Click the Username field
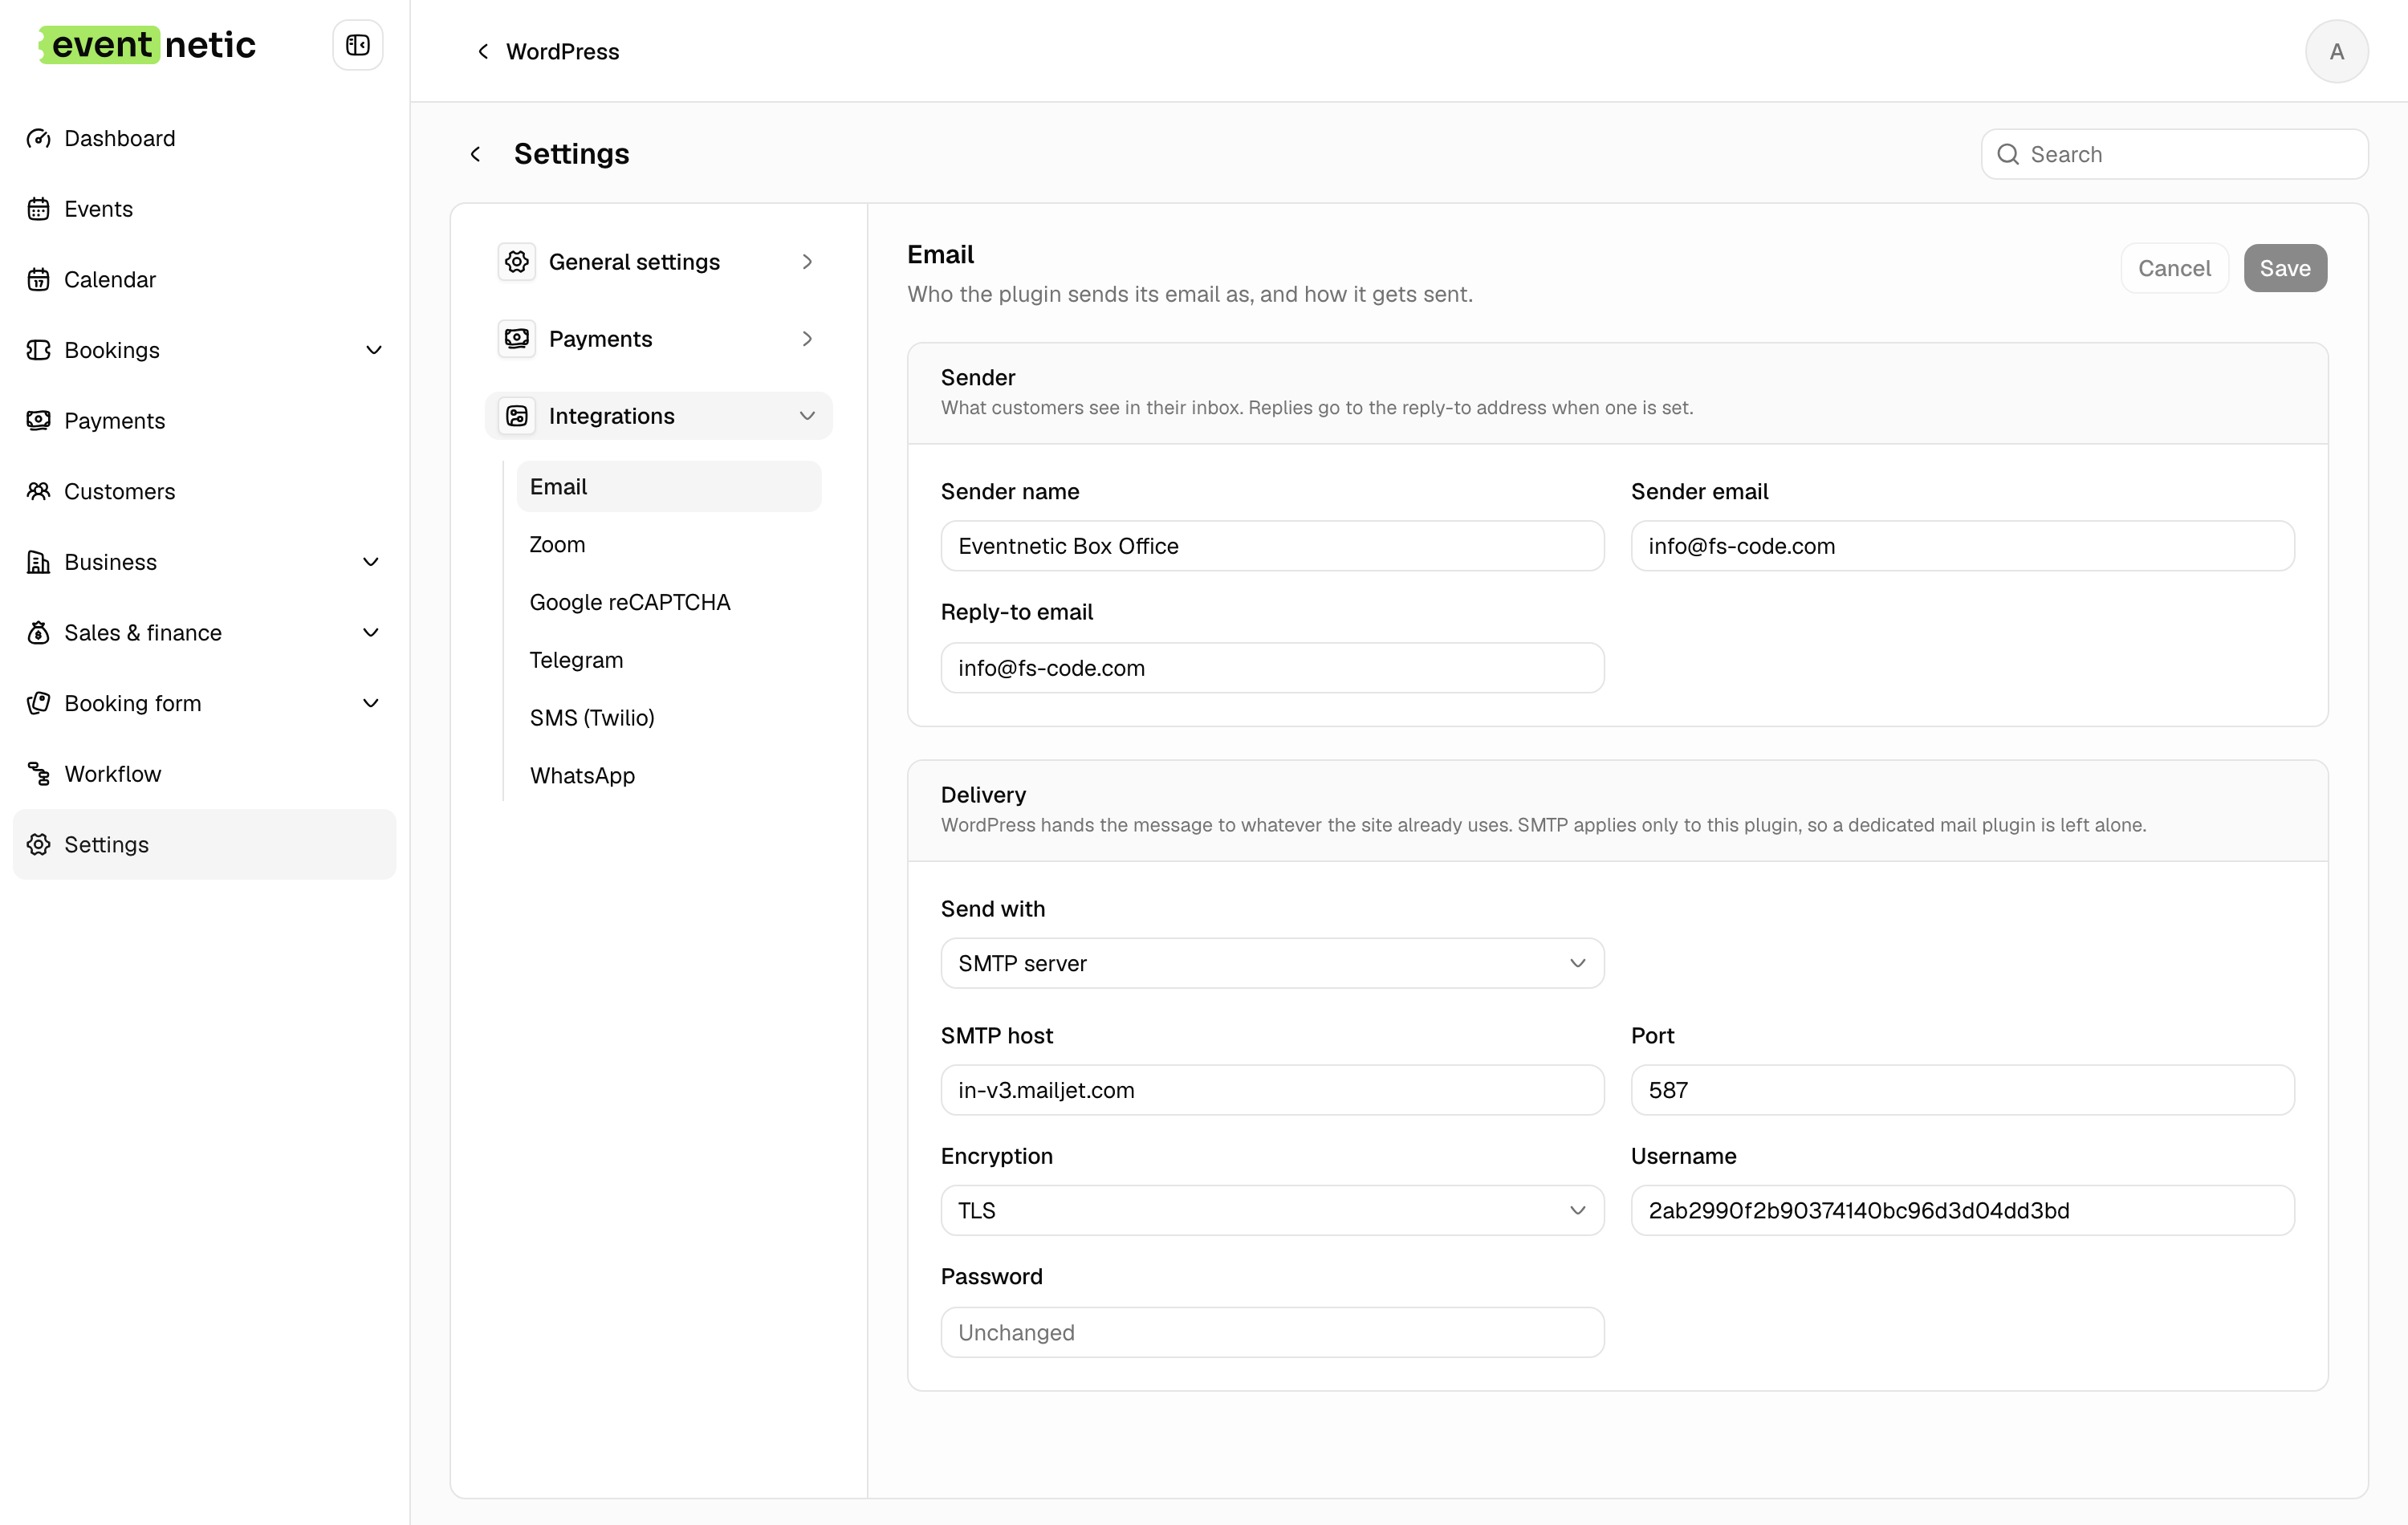 (x=1962, y=1210)
